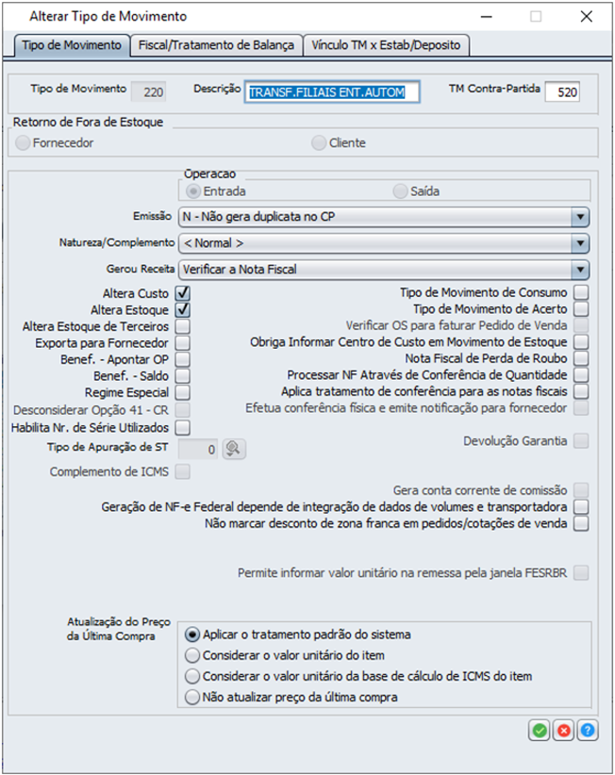The image size is (615, 775).
Task: Select Considerar o valor unitário do item
Action: [192, 655]
